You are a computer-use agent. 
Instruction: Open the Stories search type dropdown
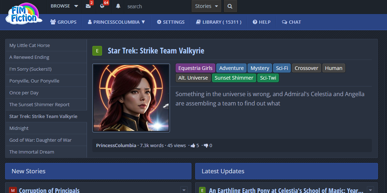click(x=206, y=6)
